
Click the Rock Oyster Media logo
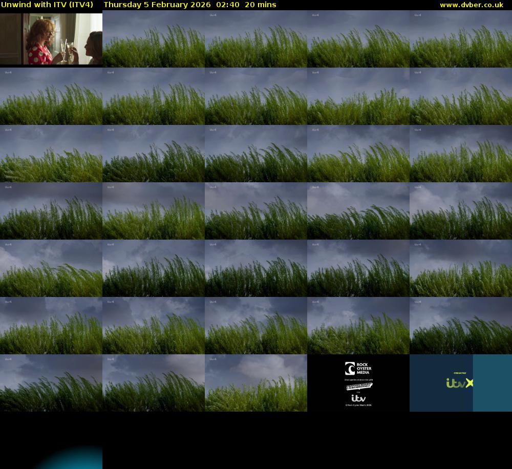tap(358, 369)
